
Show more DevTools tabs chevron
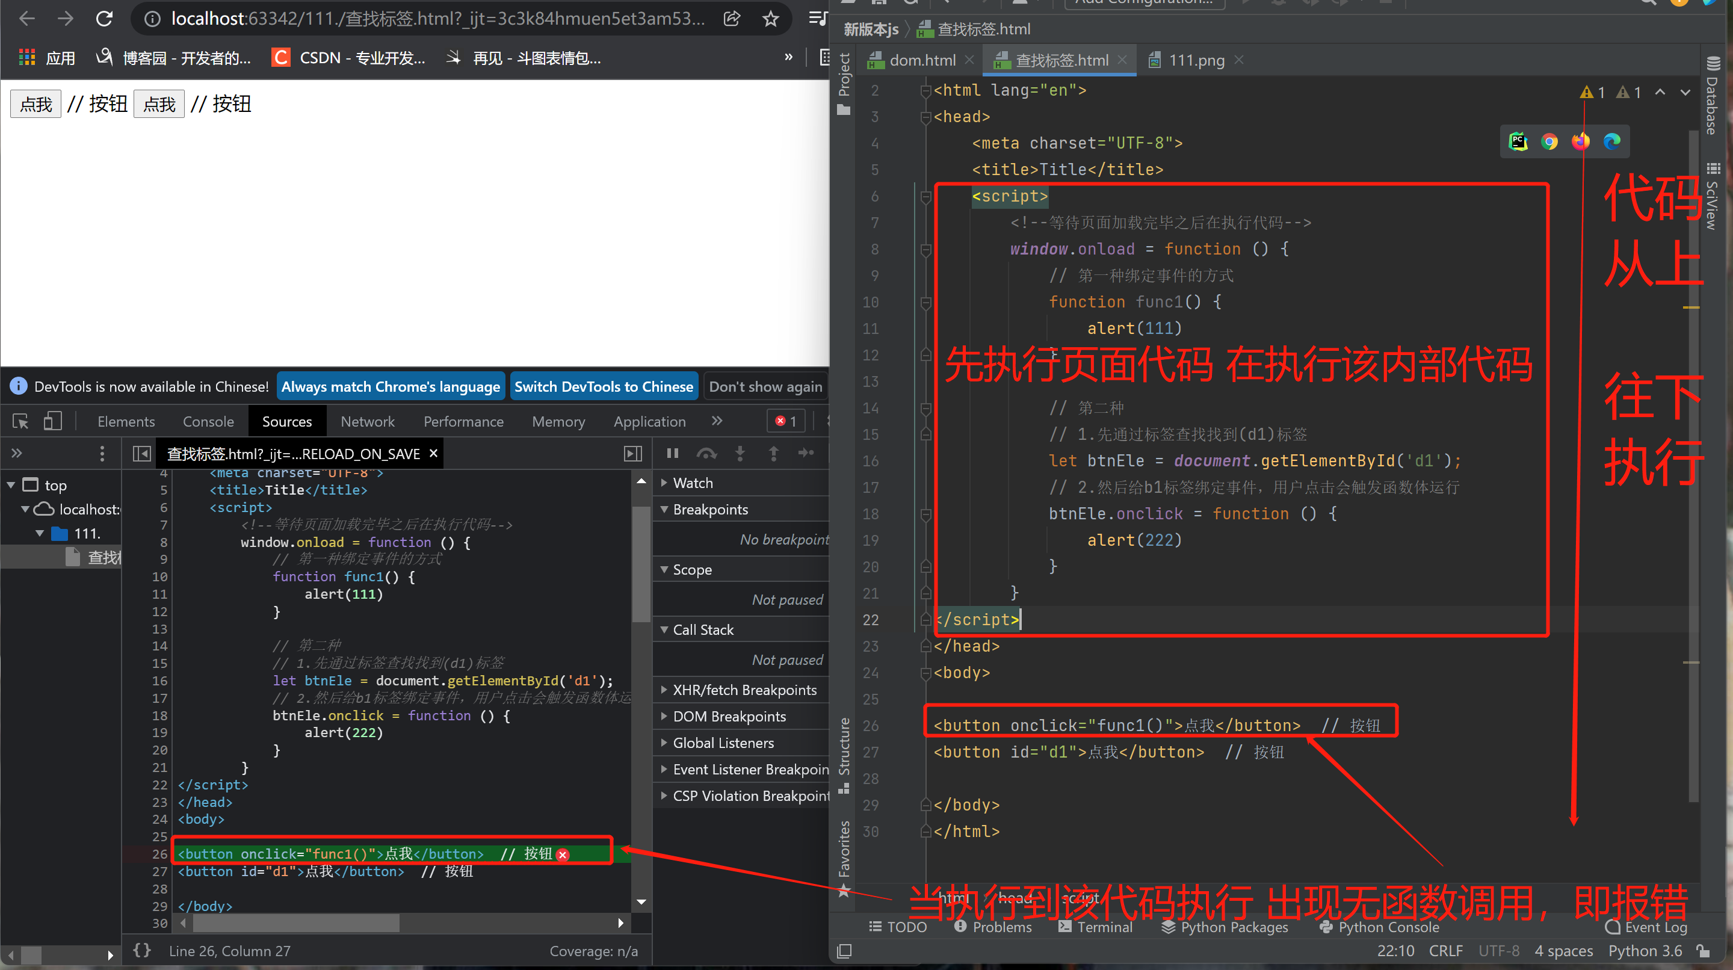pos(717,421)
